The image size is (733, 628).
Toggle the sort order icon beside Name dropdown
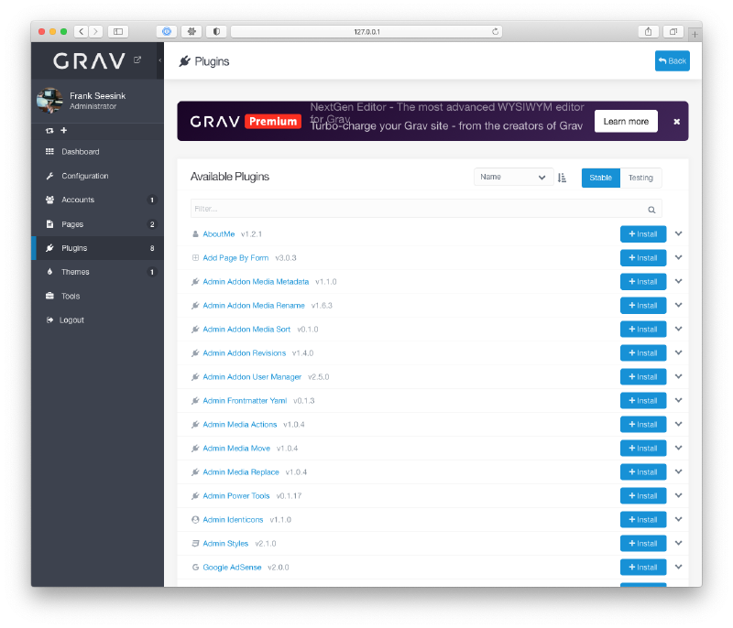point(563,178)
